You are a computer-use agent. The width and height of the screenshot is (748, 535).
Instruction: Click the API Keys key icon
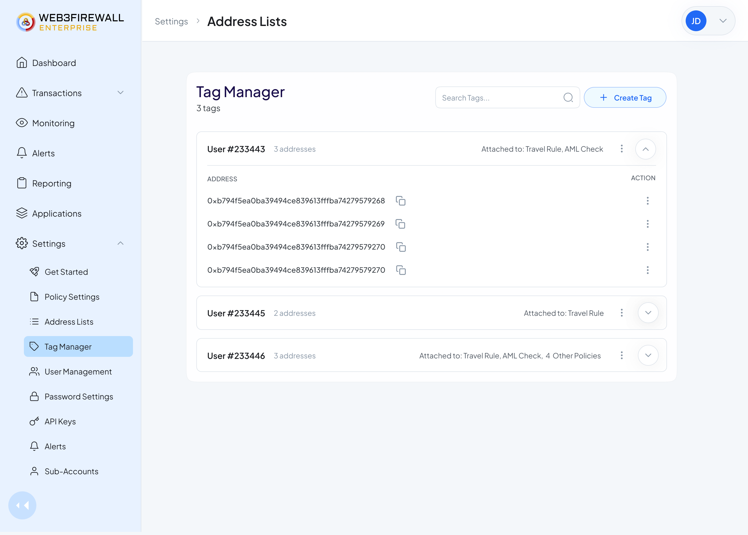coord(34,421)
